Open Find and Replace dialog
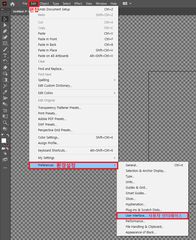This screenshot has height=240, width=196. coord(74,69)
